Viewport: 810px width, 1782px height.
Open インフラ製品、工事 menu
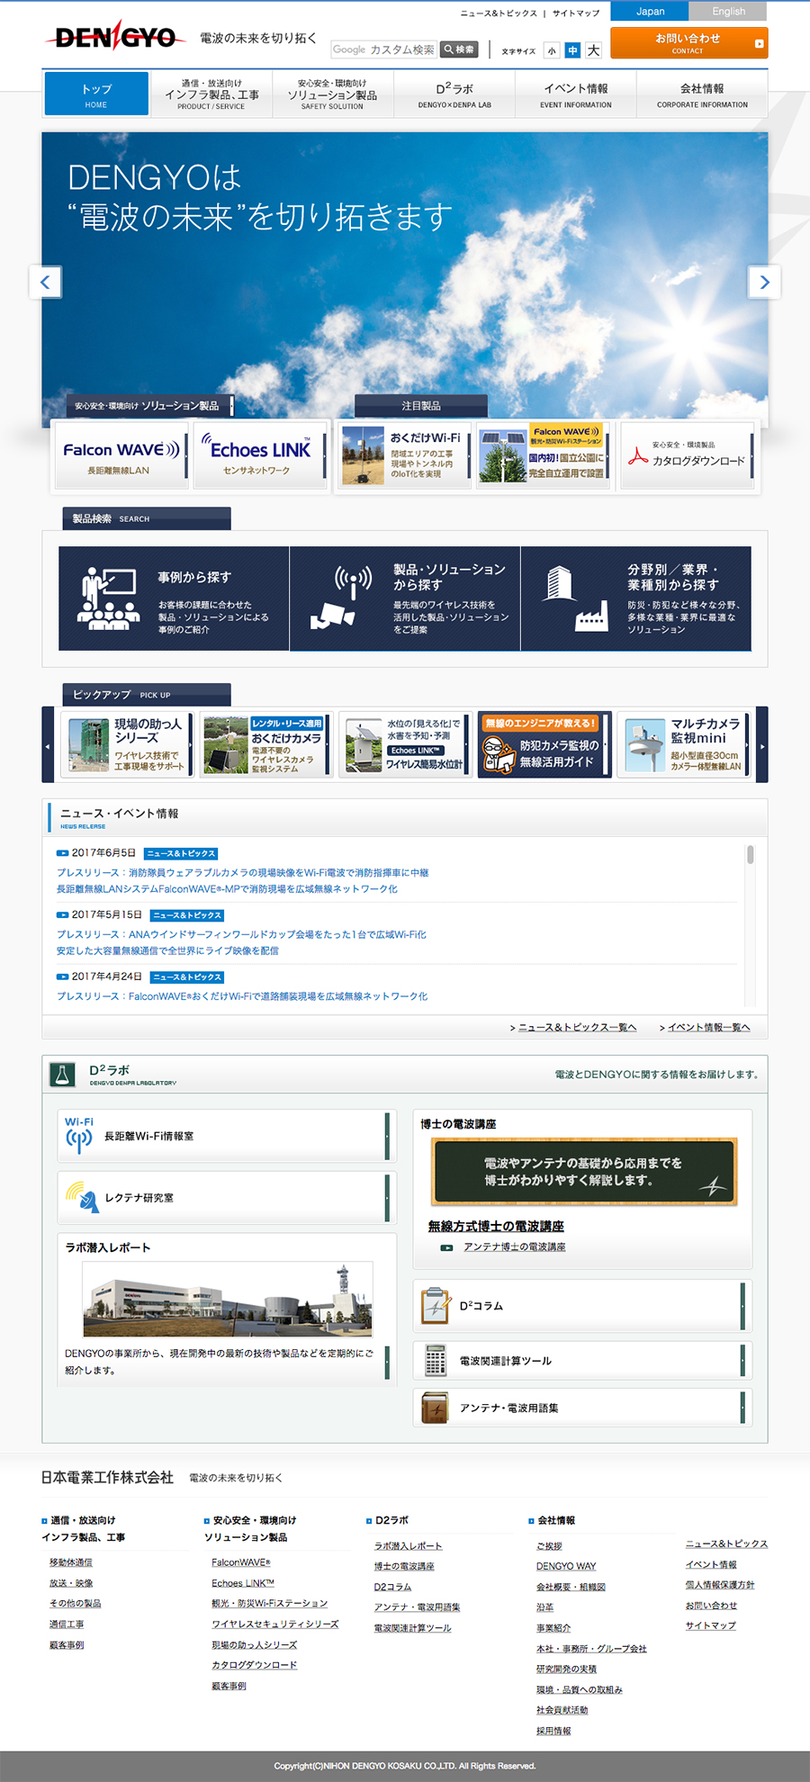[211, 94]
